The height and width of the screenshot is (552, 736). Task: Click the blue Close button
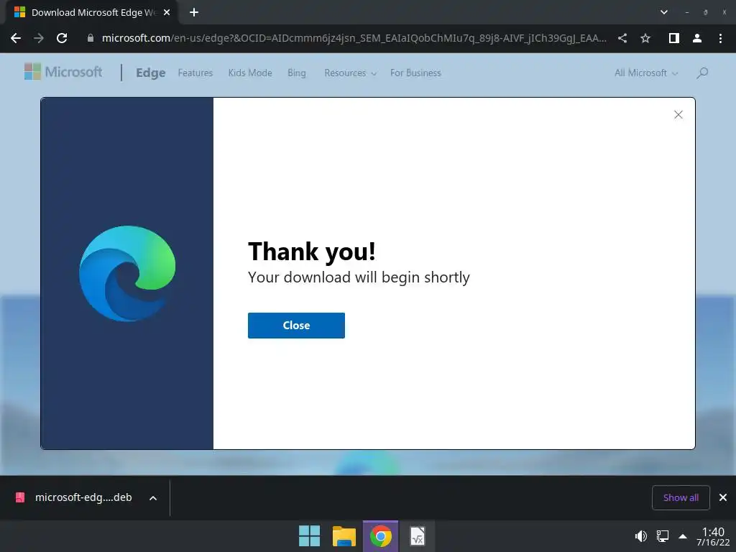(296, 326)
